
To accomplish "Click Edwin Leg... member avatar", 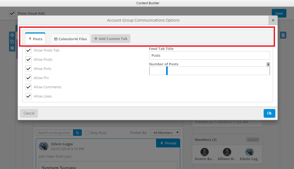I will 250,152.
